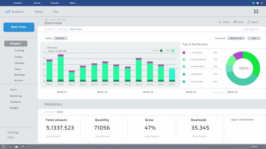Open Meetings in the sidebar
Image resolution: width=266 pixels, height=149 pixels.
click(x=19, y=74)
